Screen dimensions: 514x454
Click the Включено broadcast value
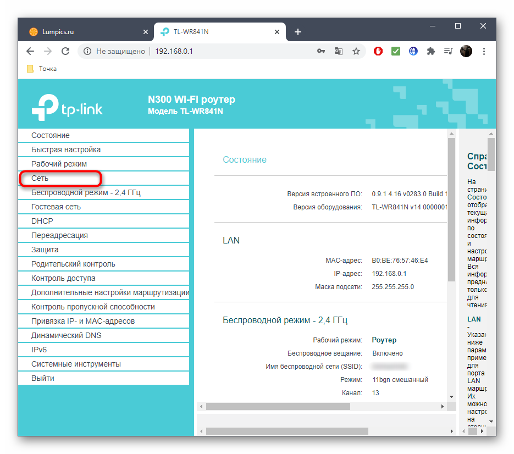click(x=388, y=353)
